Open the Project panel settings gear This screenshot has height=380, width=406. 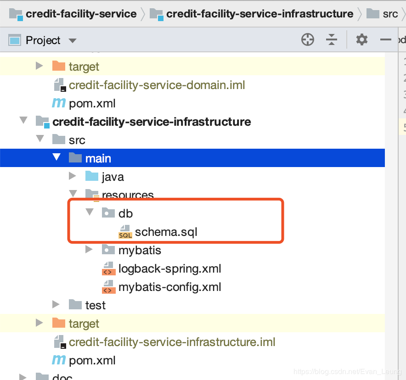click(362, 40)
